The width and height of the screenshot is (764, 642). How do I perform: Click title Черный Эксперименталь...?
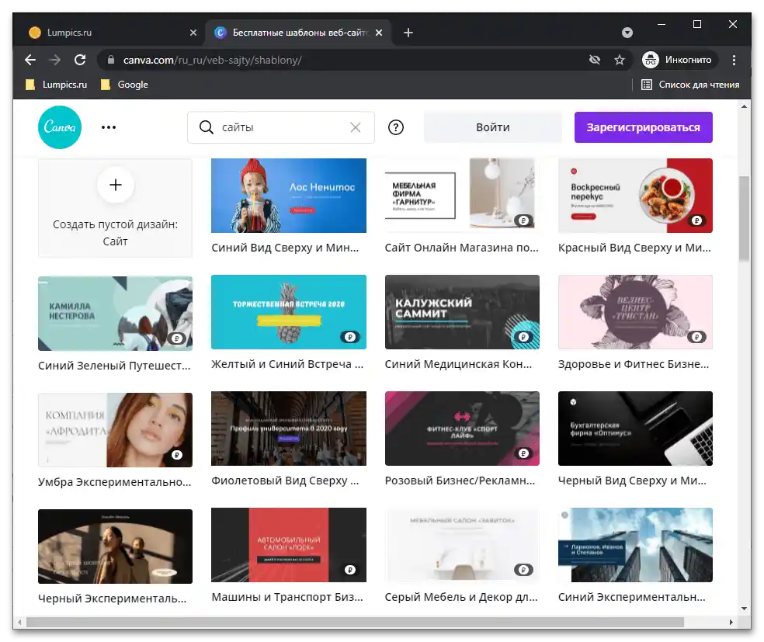112,599
